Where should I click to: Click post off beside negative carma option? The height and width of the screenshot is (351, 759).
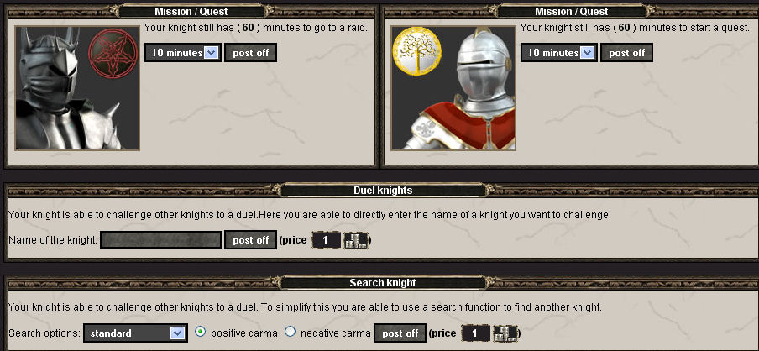[x=400, y=333]
